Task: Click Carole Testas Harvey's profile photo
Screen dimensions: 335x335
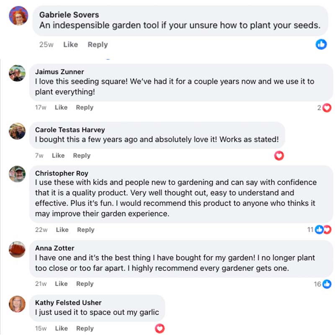Action: 17,131
